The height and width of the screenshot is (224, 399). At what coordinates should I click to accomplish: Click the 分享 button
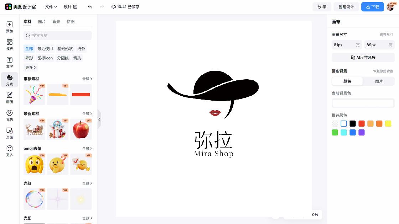point(322,7)
